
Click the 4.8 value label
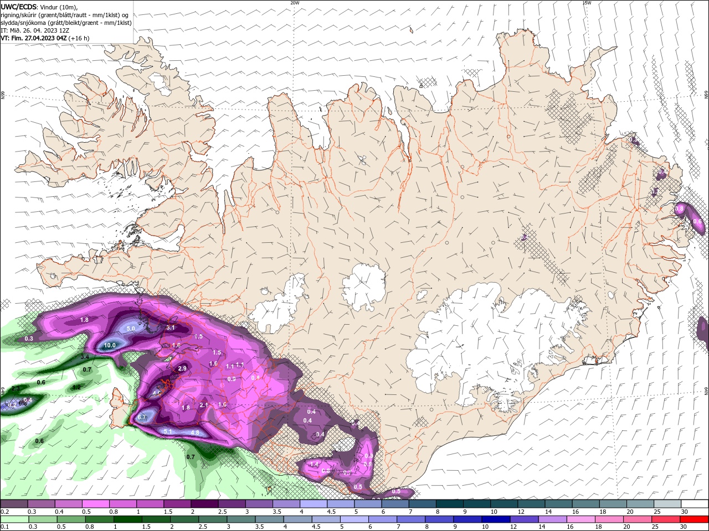point(195,433)
